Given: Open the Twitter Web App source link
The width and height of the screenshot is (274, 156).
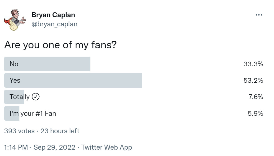Looking at the screenshot, I should pyautogui.click(x=106, y=147).
